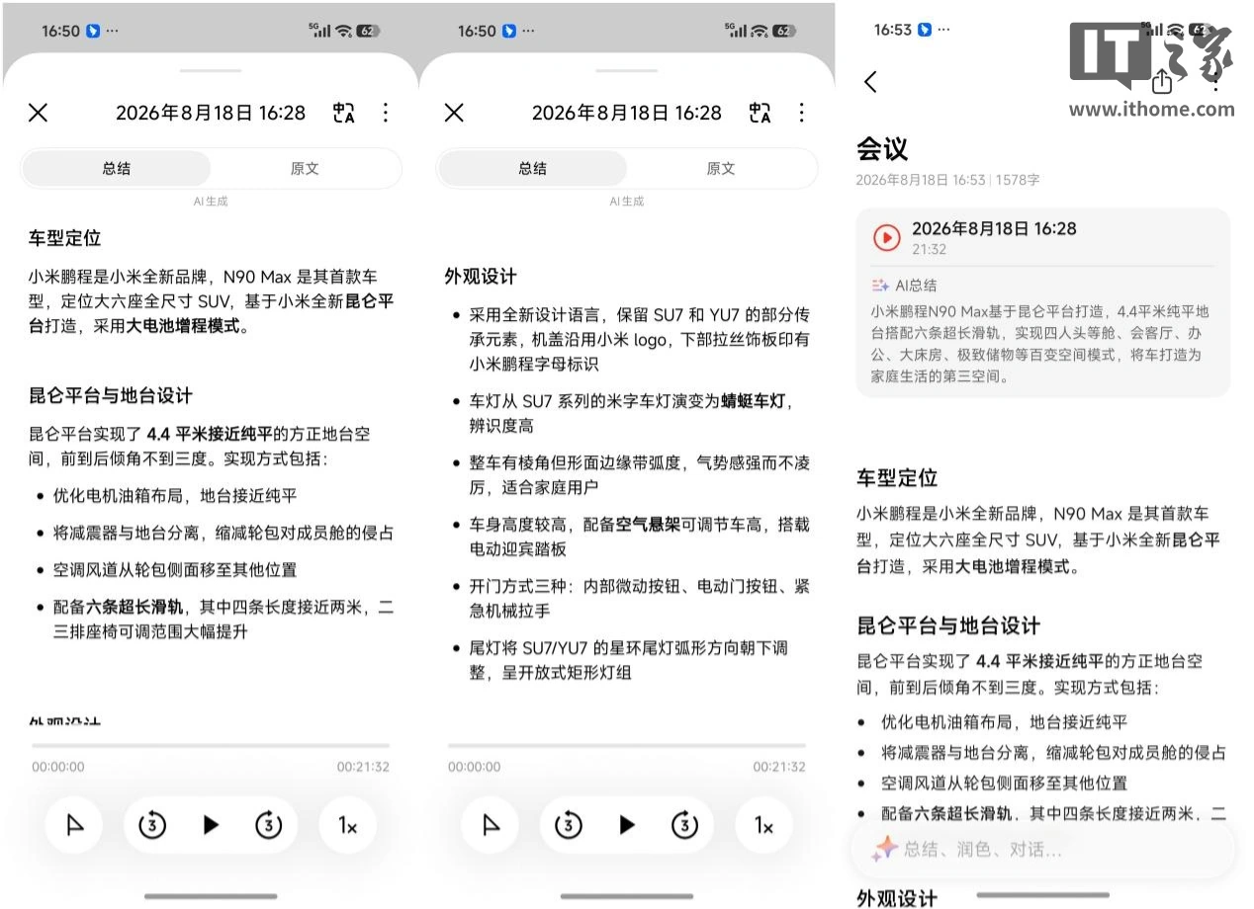
Task: Tap bullet 将减震器与地台分离 in left phone screen
Action: pos(224,533)
